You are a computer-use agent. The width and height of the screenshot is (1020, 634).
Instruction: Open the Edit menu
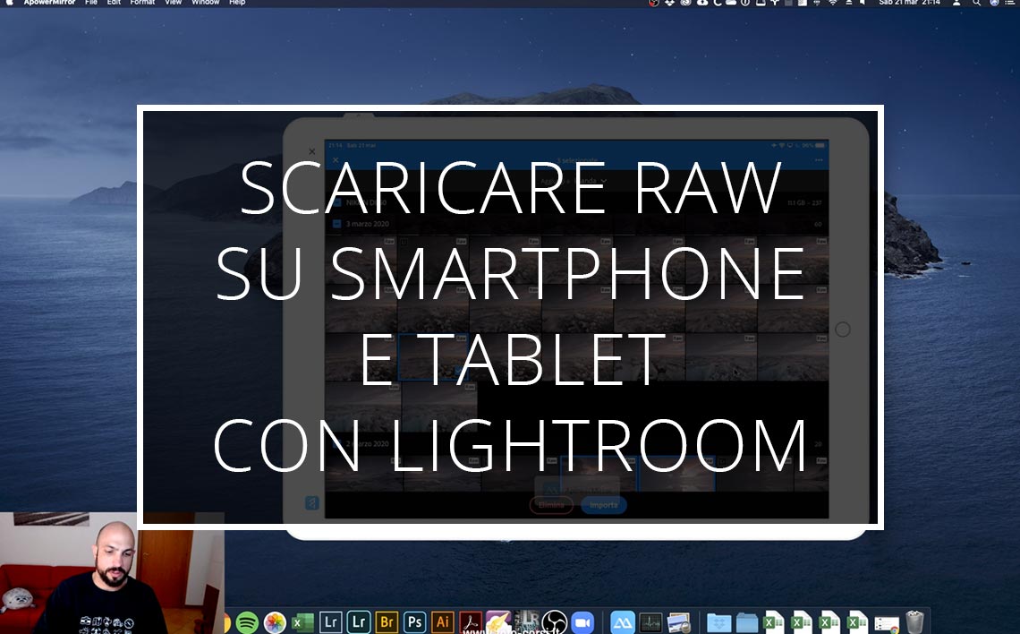pos(114,3)
